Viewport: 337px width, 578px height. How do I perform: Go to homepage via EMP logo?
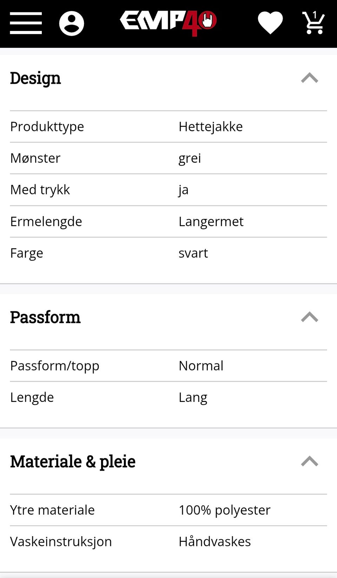[x=168, y=22]
